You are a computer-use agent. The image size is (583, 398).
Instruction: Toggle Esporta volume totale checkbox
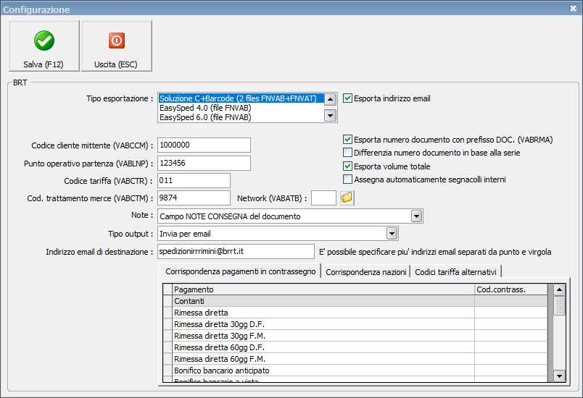347,166
